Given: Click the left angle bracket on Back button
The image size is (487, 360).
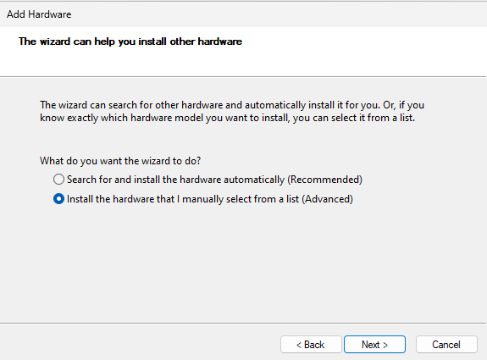Looking at the screenshot, I should pos(299,345).
